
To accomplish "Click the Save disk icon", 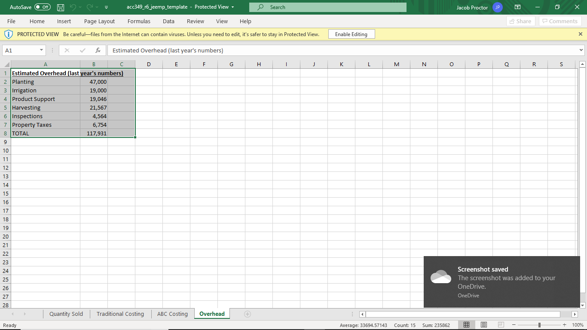I will (61, 7).
